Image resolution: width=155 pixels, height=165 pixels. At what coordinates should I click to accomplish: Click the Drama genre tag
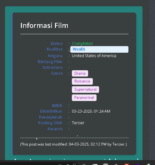pos(80,73)
